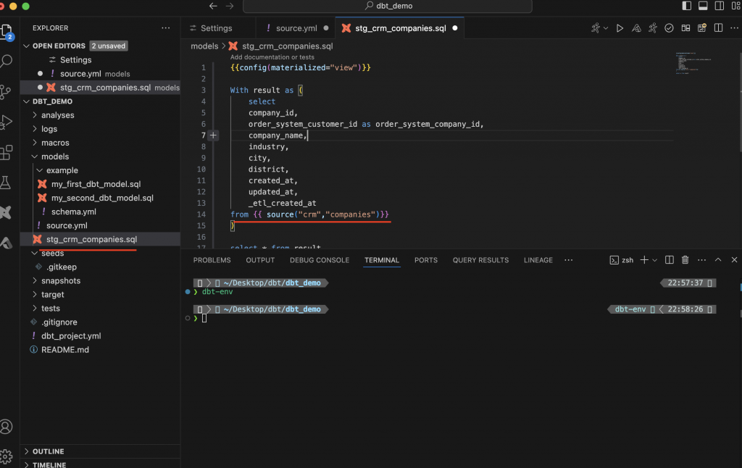Click the running-figure icon beside the dropdown arrow
This screenshot has height=468, width=742.
[596, 28]
